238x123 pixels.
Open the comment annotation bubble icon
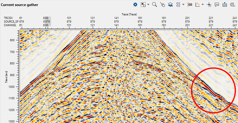[217, 5]
